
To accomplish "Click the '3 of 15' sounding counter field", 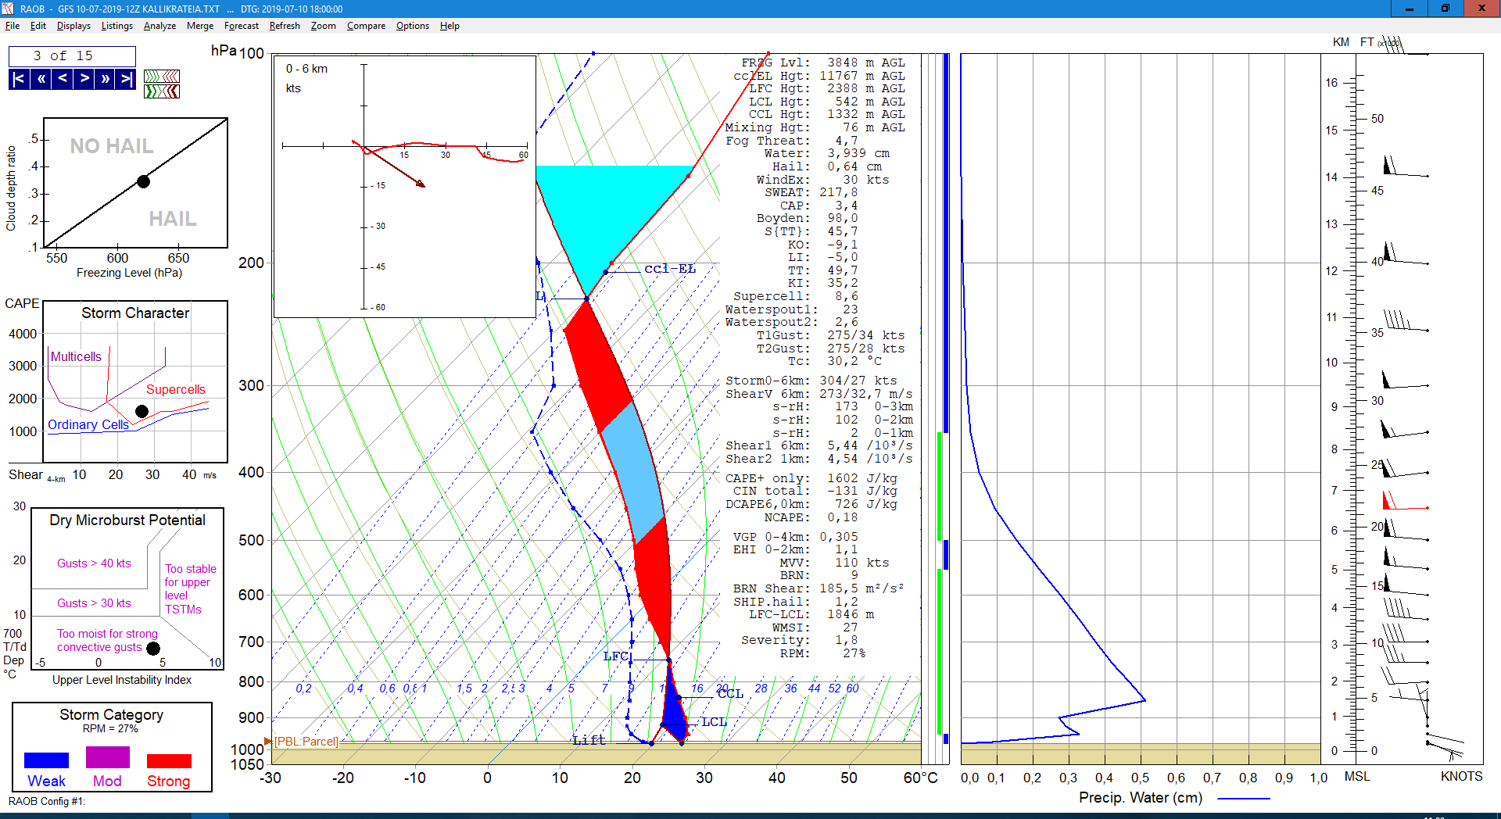I will (72, 56).
